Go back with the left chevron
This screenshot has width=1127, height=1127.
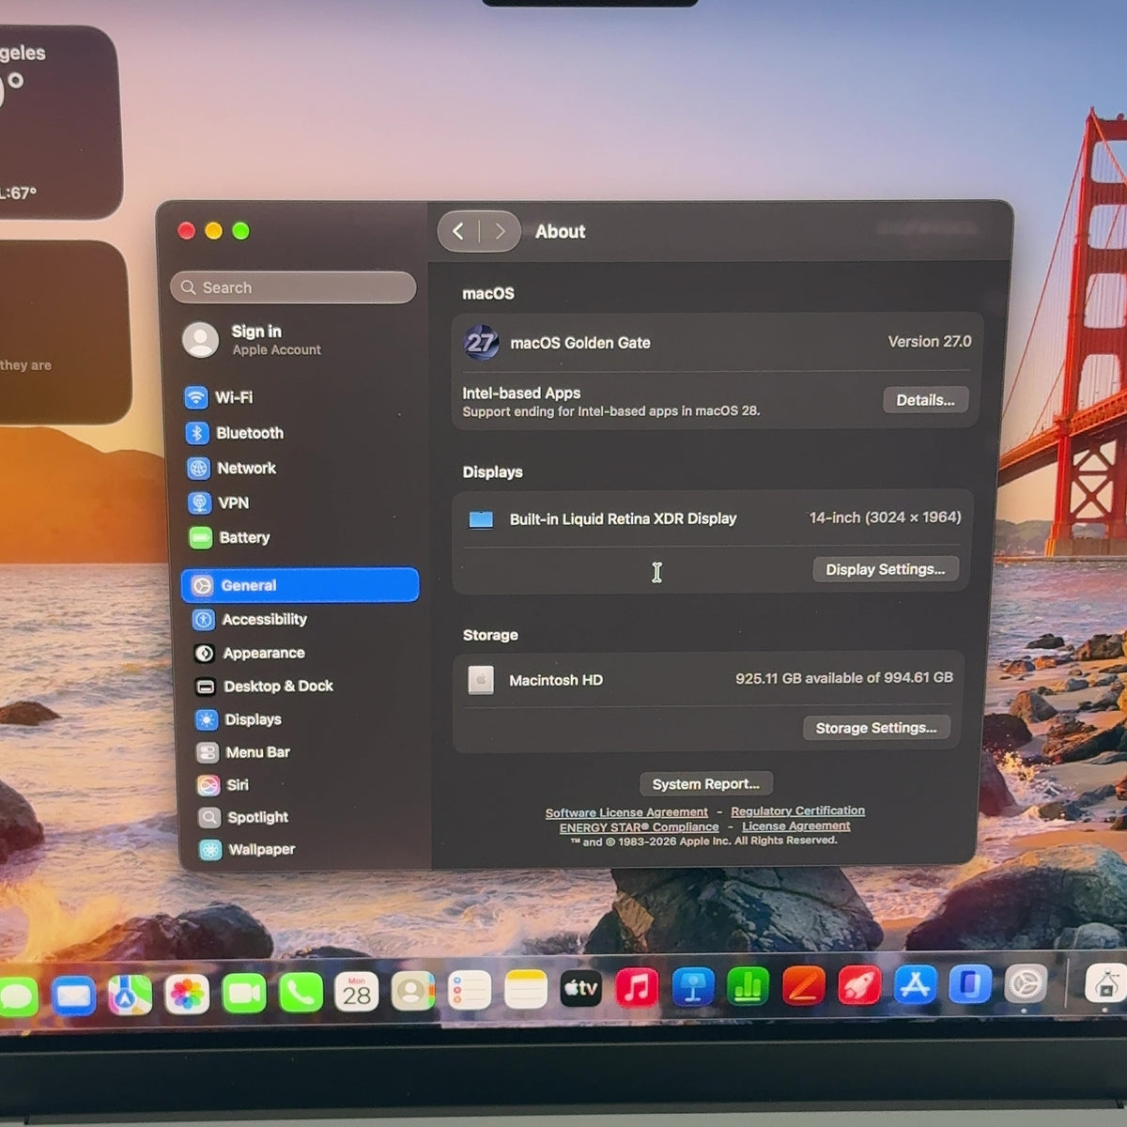pyautogui.click(x=458, y=231)
